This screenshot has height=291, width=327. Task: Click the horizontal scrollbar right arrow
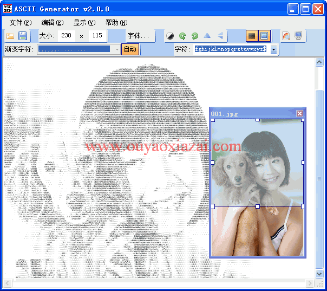click(310, 283)
